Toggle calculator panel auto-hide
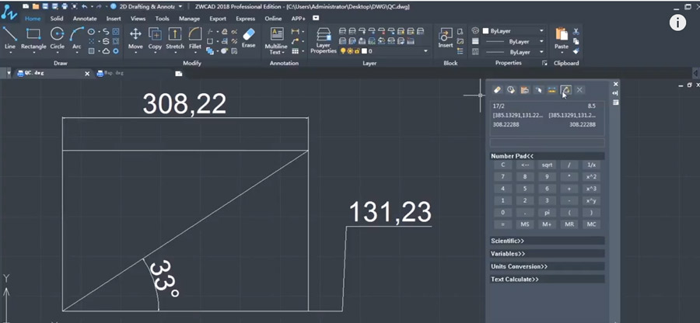The width and height of the screenshot is (700, 323). click(616, 93)
